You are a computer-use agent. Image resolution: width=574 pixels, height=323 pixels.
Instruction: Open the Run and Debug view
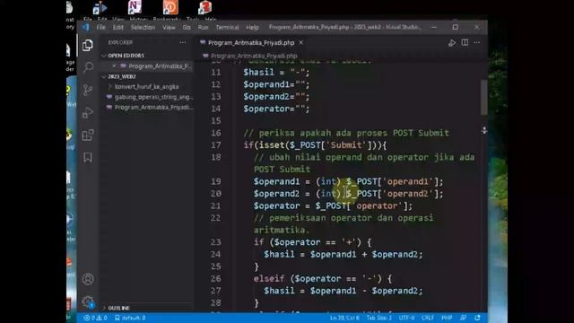[88, 113]
